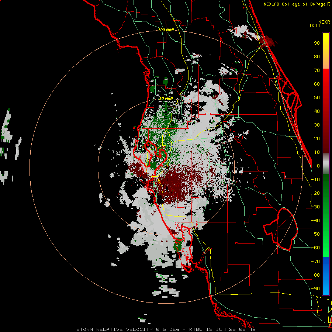Image resolution: width=332 pixels, height=332 pixels.
Task: Select the 10 value on velocity scale
Action: coord(317,152)
